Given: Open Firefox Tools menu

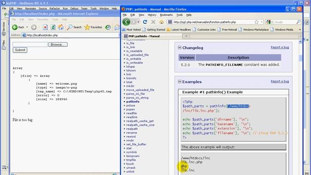Looking at the screenshot, I should click(179, 15).
